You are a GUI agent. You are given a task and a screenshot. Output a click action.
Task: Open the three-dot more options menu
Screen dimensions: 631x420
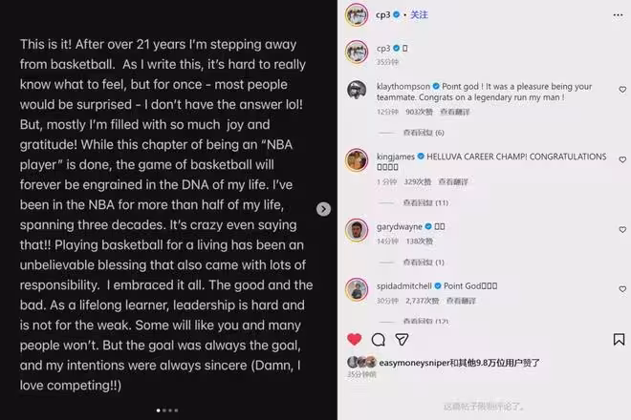pos(616,15)
